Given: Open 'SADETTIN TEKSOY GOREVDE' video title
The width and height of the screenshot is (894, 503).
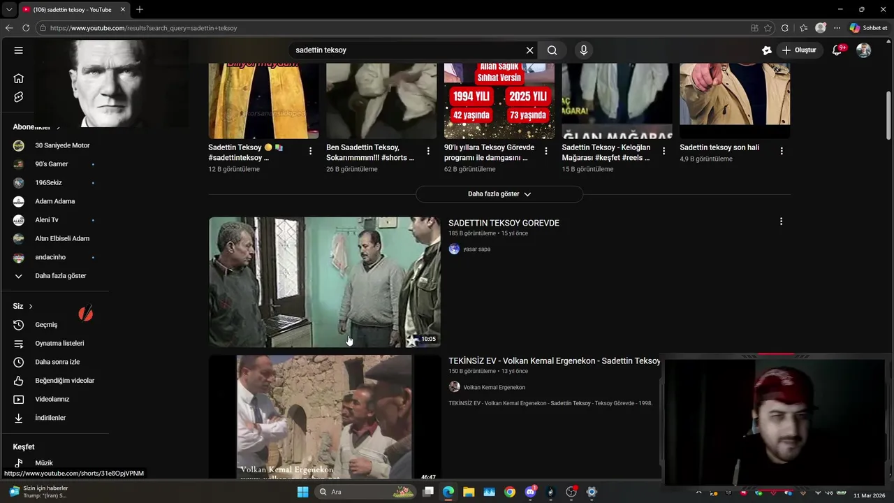Looking at the screenshot, I should [x=504, y=223].
